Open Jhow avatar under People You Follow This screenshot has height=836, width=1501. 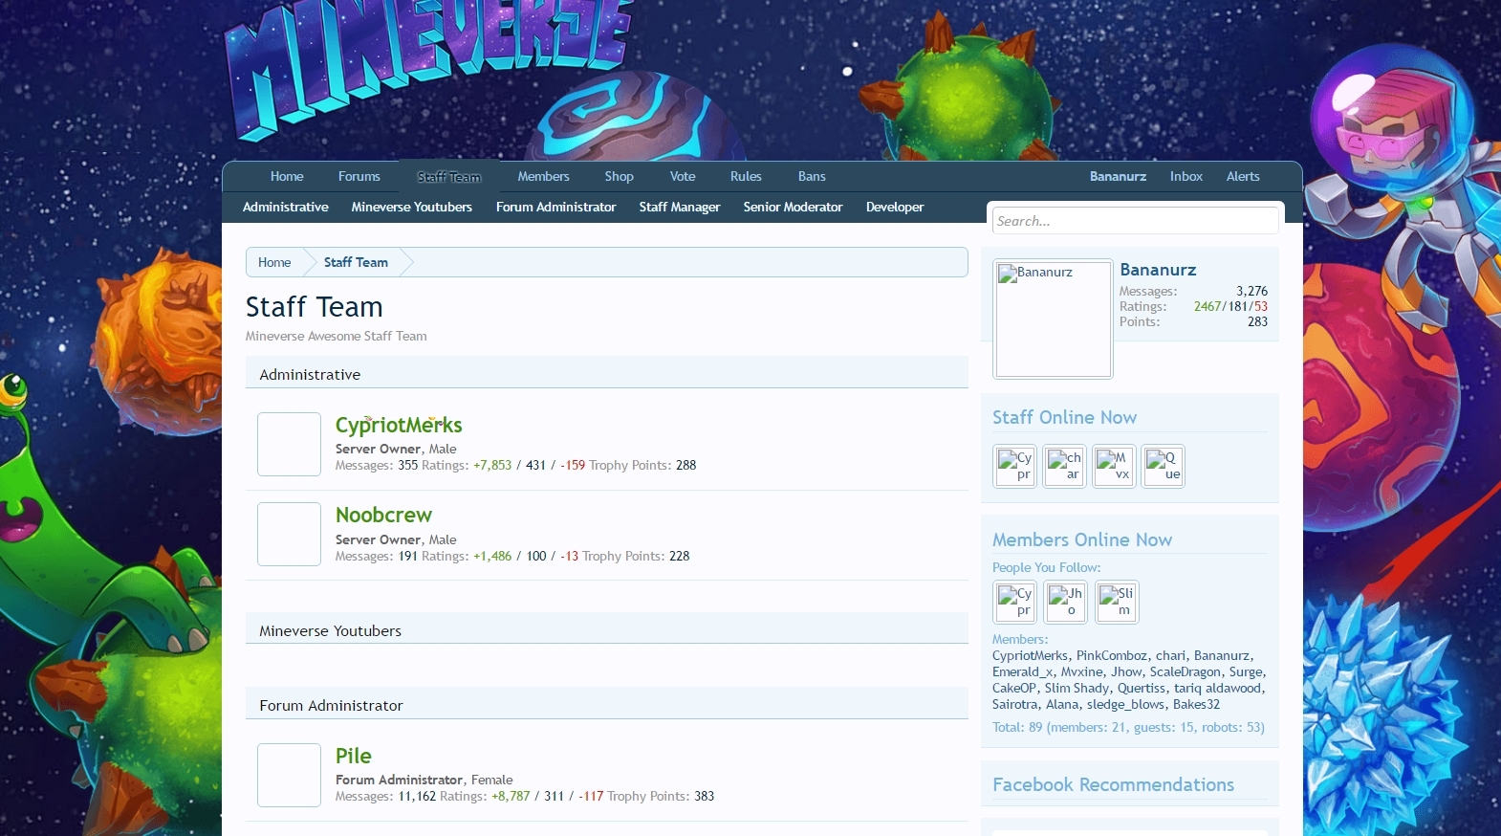(x=1065, y=602)
